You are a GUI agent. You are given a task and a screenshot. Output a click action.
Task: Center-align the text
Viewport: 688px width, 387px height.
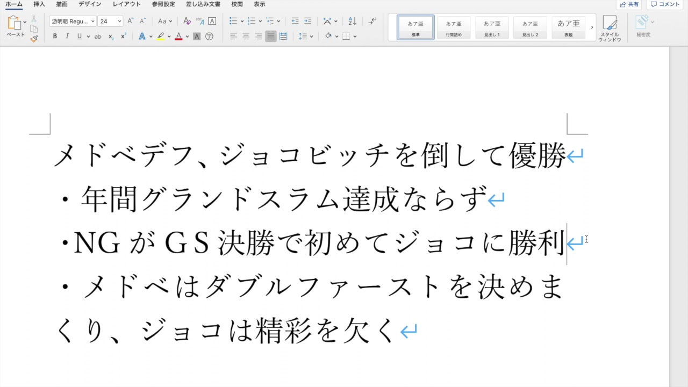coord(246,37)
